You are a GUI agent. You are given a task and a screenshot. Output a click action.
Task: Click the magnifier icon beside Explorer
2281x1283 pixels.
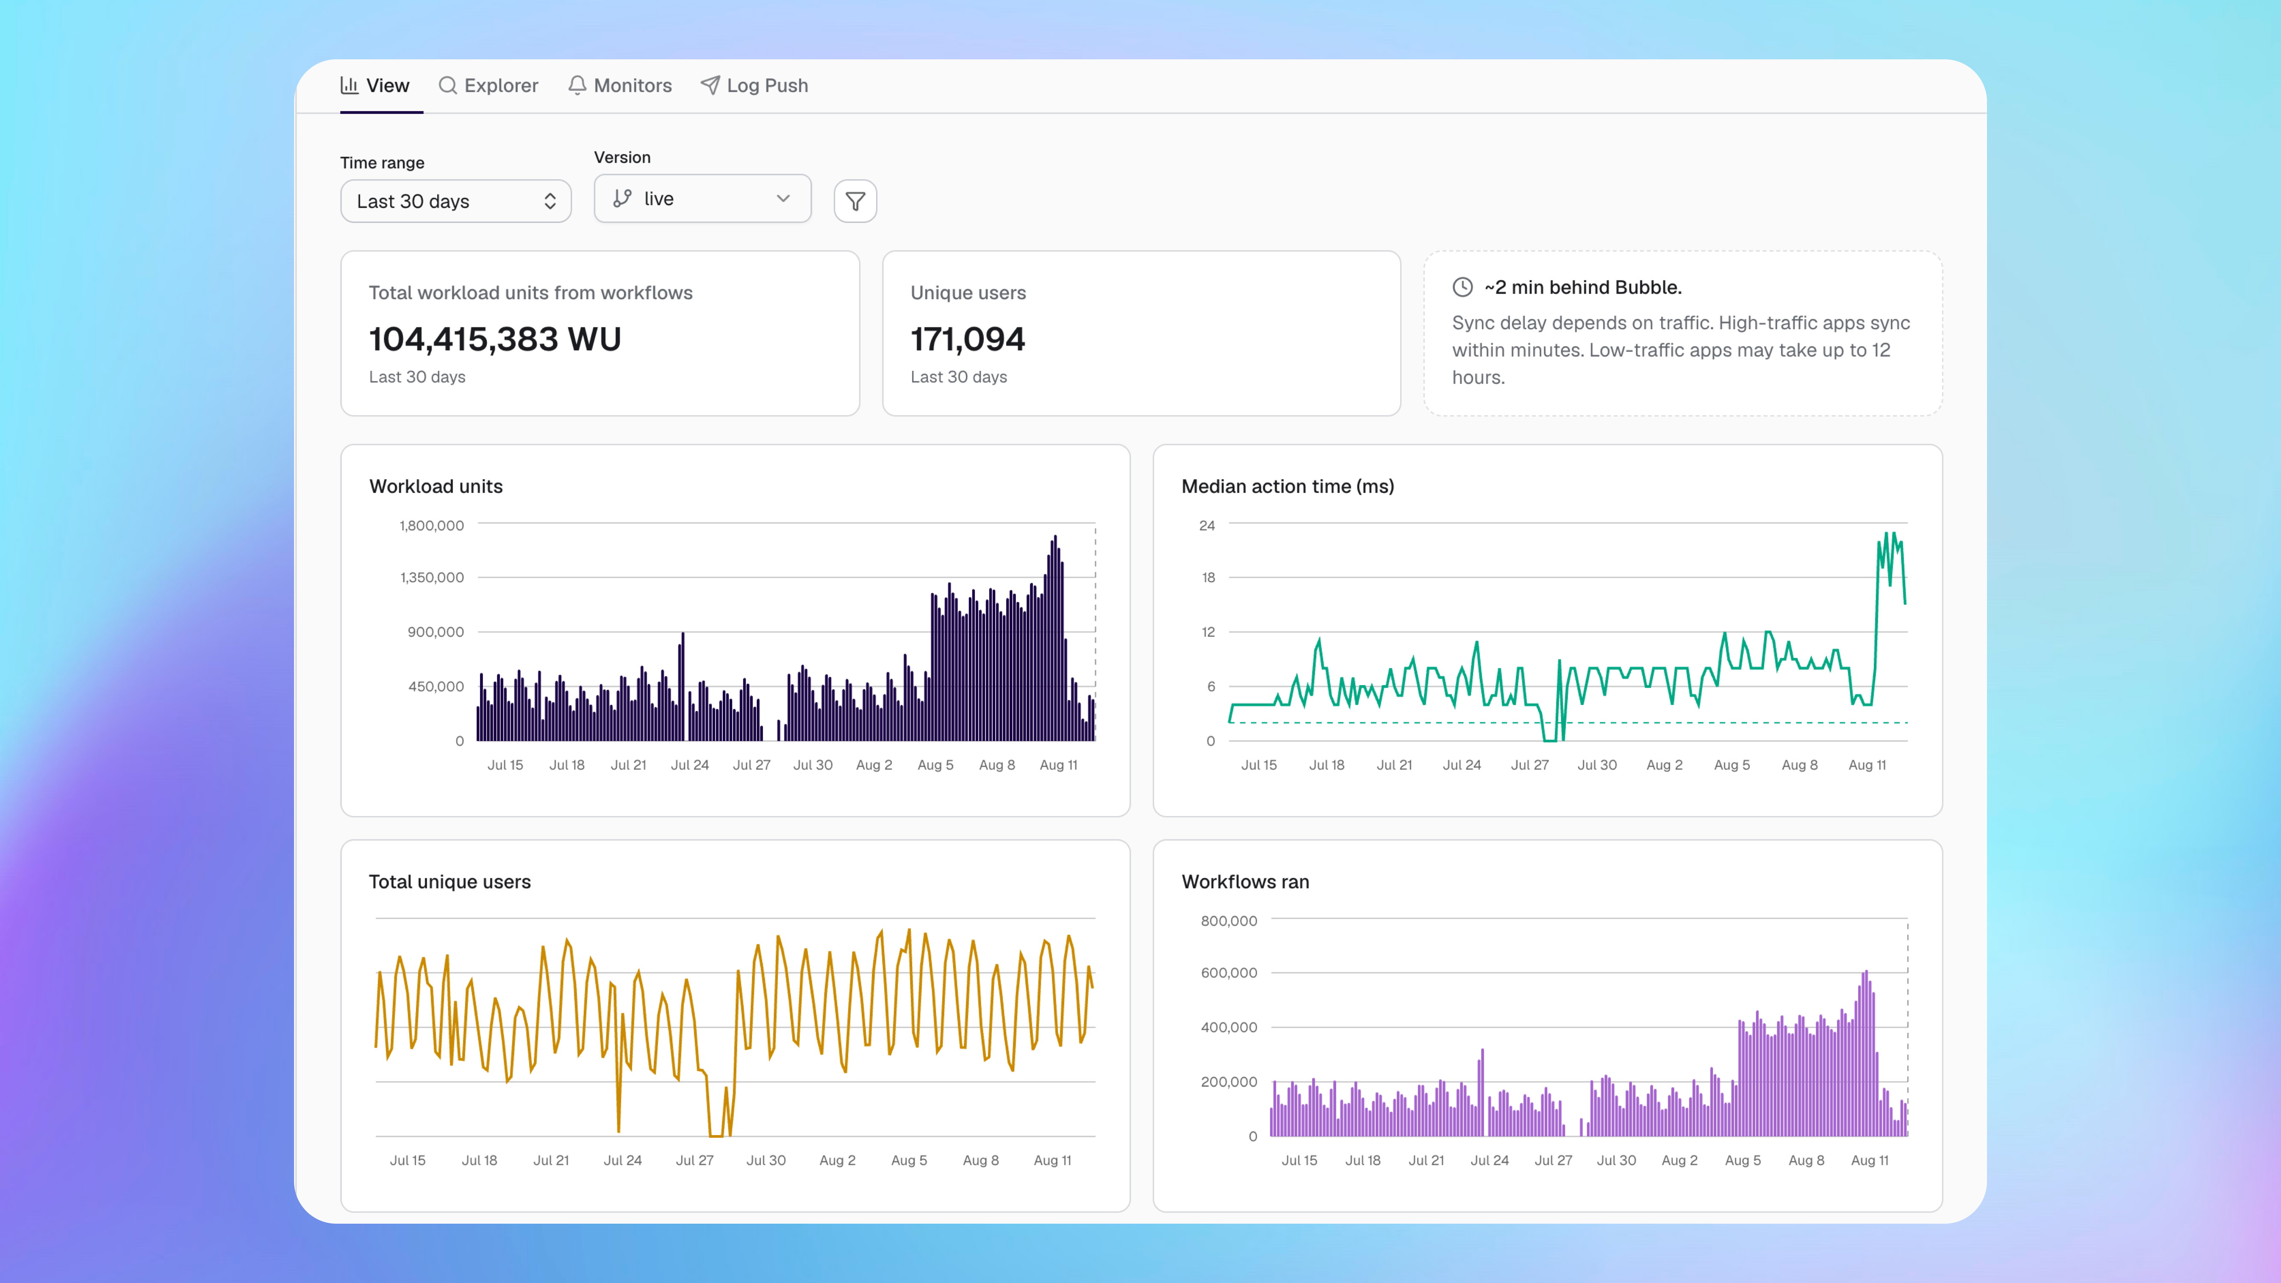[448, 85]
